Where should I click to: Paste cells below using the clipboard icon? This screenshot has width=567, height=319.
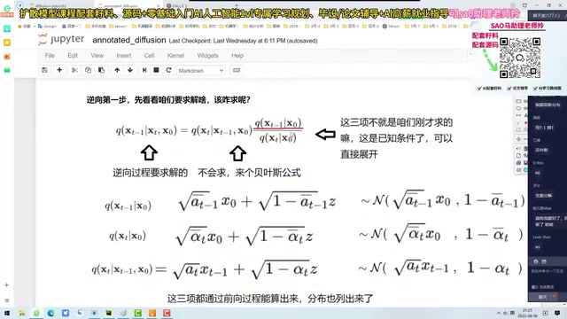[101, 70]
